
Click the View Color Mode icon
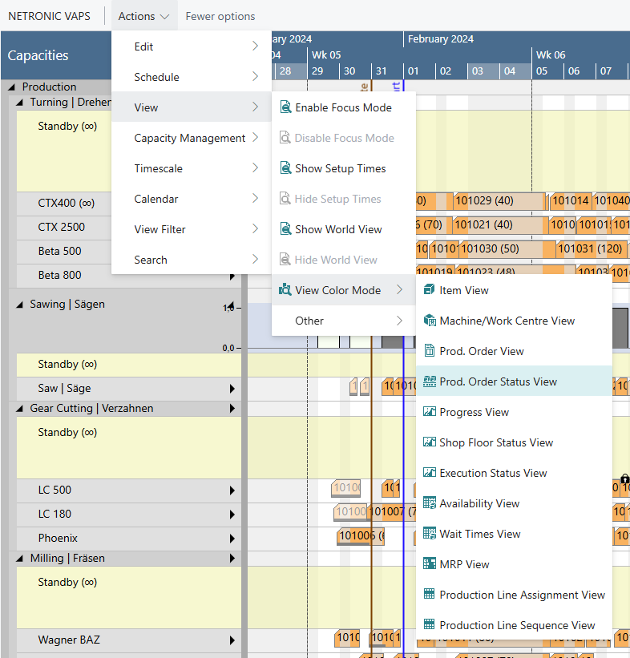(x=285, y=290)
